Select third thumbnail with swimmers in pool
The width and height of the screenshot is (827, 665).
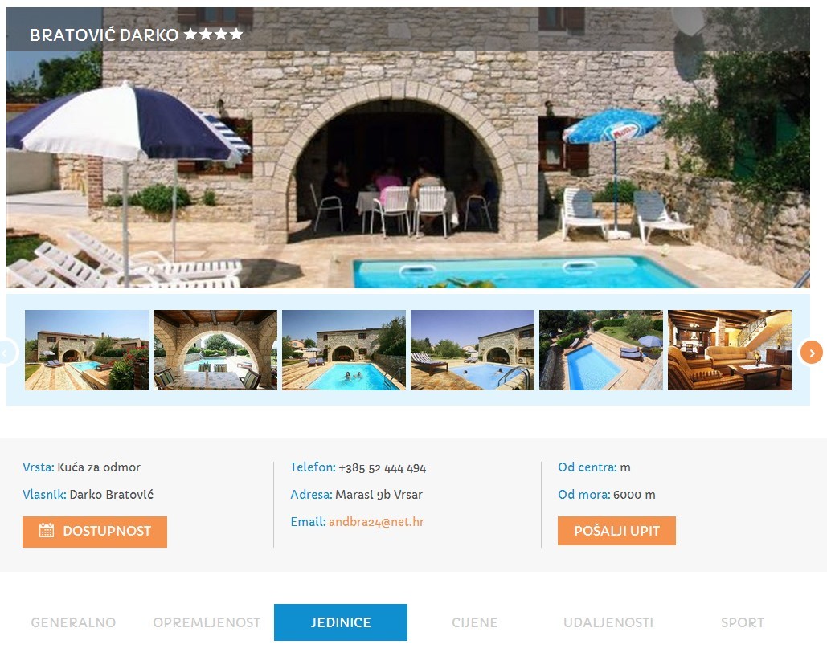coord(344,350)
